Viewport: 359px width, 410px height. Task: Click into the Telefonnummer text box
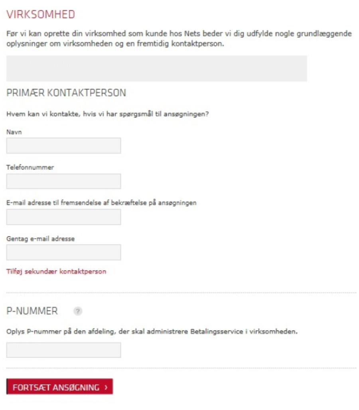point(64,181)
